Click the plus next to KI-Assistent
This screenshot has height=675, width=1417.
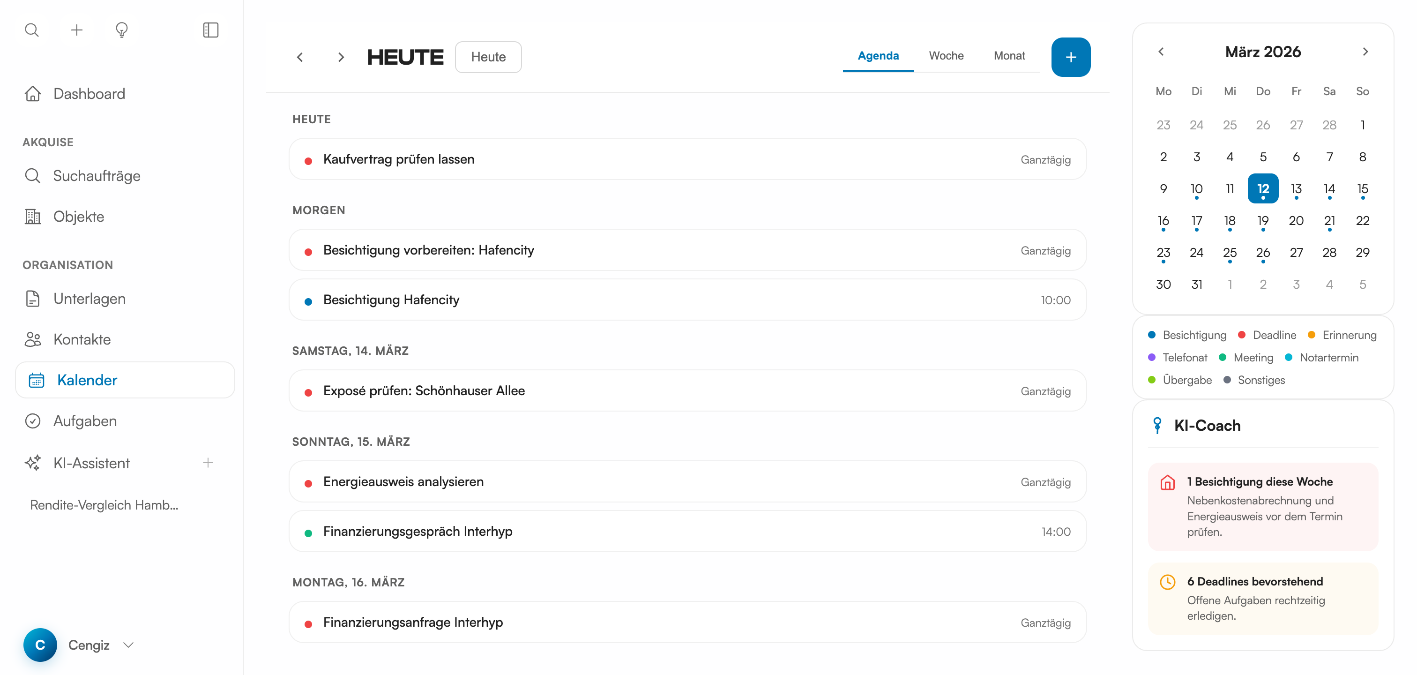pos(208,463)
